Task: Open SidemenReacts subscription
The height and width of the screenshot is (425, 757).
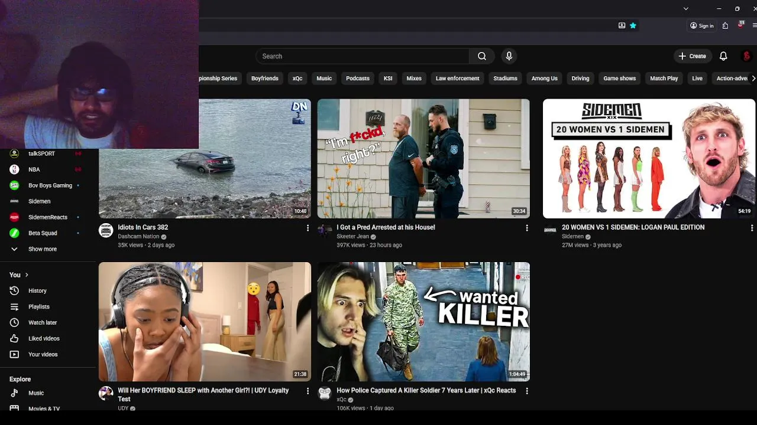Action: coord(47,217)
